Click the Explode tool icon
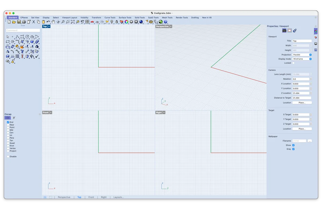This screenshot has height=211, width=322. (22, 47)
